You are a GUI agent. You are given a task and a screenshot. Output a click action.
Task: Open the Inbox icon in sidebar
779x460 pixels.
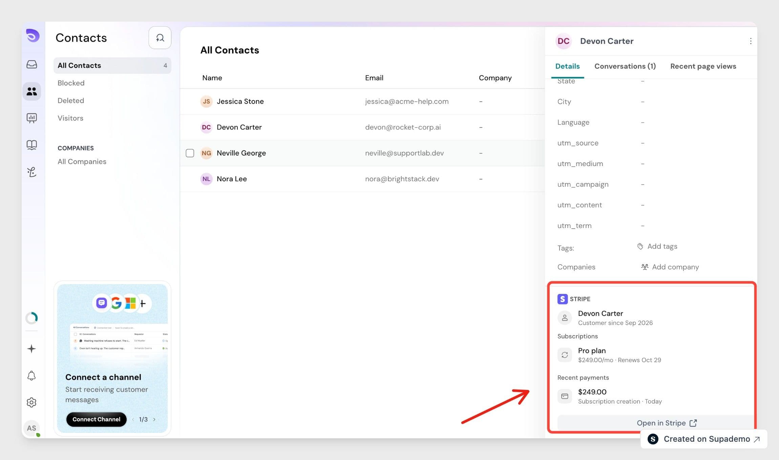[32, 64]
